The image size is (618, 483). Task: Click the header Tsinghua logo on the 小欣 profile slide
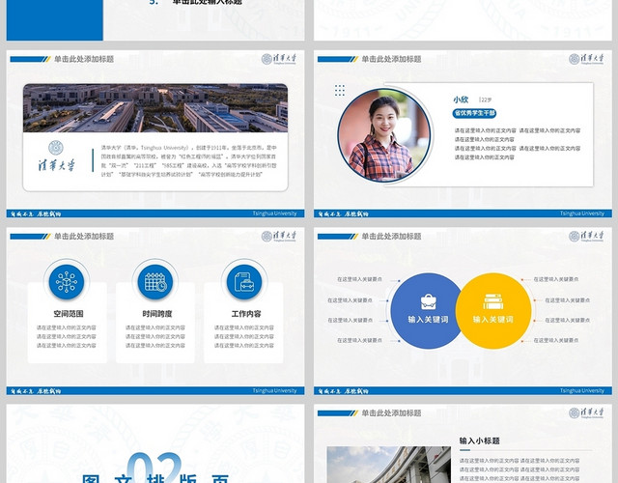point(586,59)
